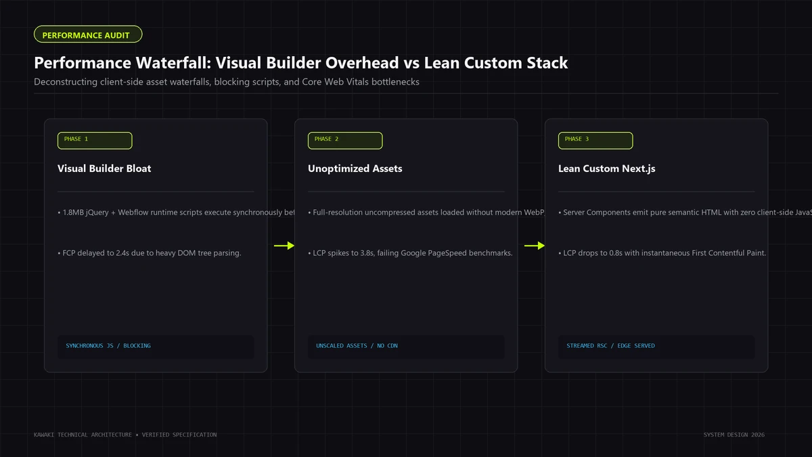Screen dimensions: 812x457
Task: Click the bullet about Server Components semantic HTML
Action: point(685,213)
